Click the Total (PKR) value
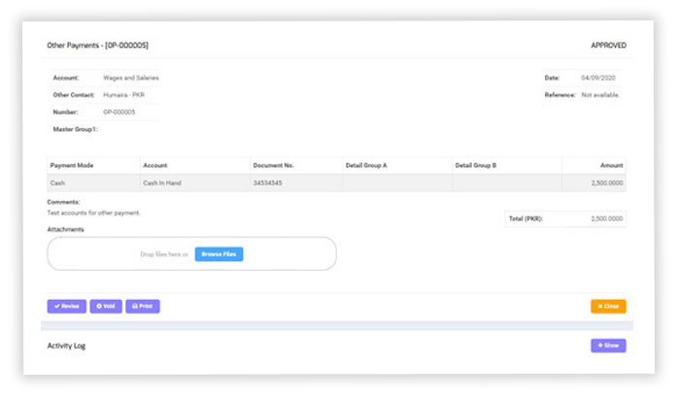The width and height of the screenshot is (679, 400). pyautogui.click(x=607, y=218)
